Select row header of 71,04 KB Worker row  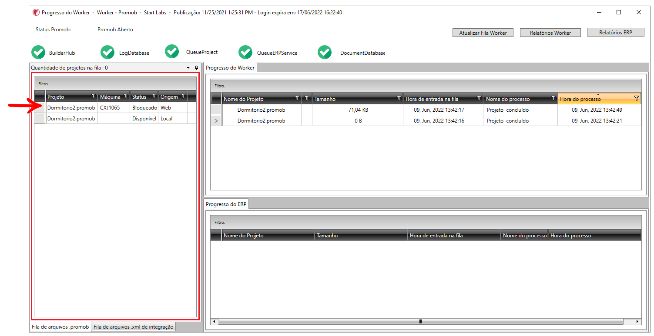tap(216, 110)
